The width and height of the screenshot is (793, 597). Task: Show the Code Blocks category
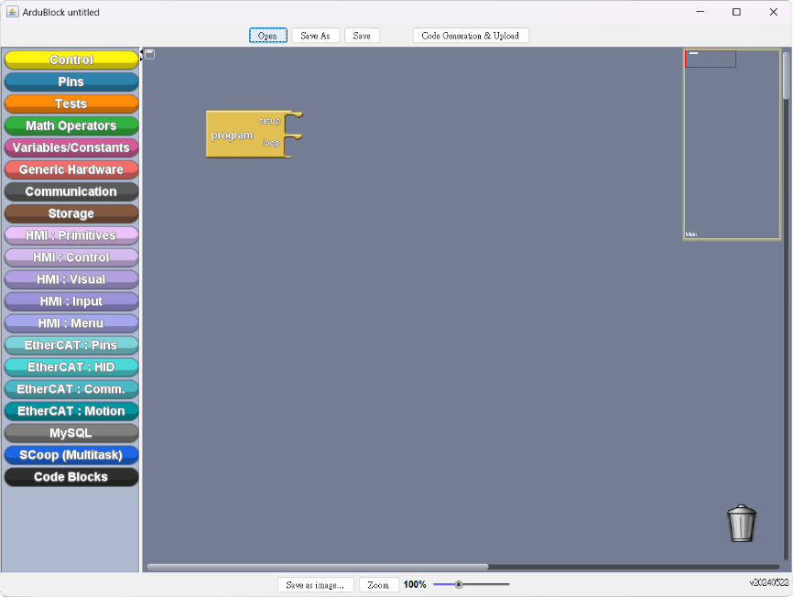tap(71, 477)
